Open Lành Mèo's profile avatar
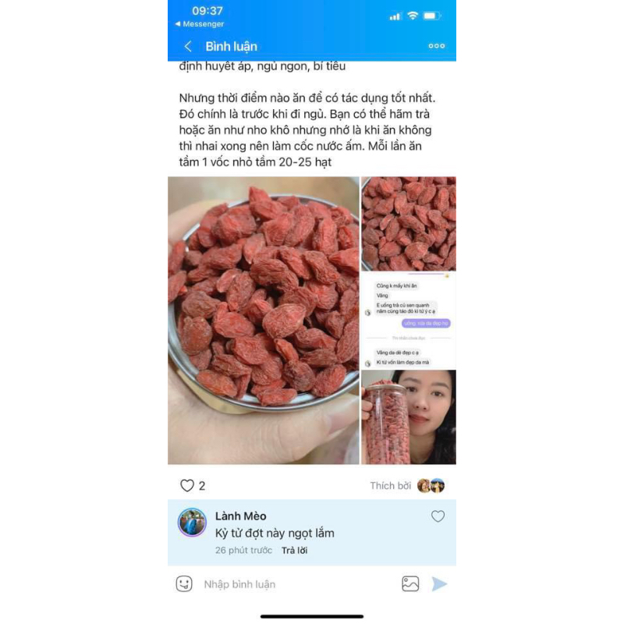Screen dimensions: 624x624 (192, 523)
